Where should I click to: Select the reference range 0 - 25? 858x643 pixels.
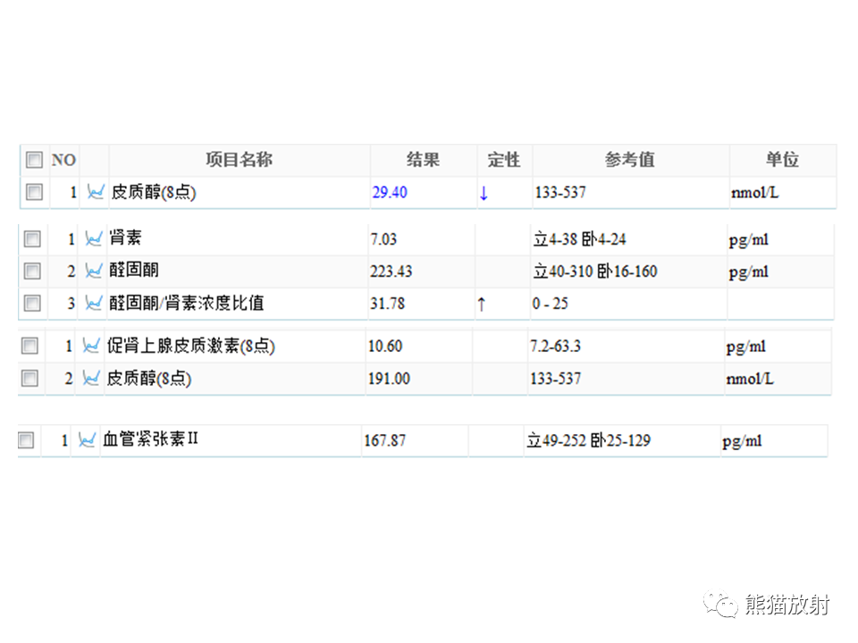(x=551, y=304)
